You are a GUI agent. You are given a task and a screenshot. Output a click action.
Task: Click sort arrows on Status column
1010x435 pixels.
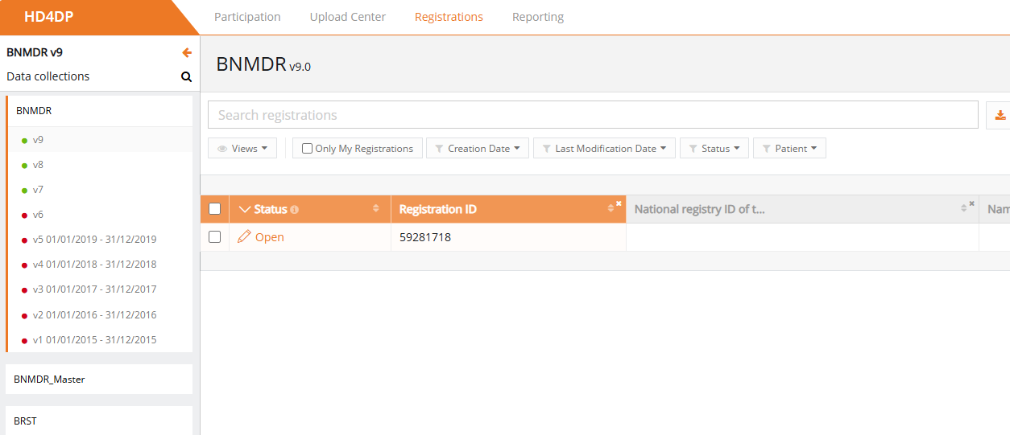click(x=375, y=209)
